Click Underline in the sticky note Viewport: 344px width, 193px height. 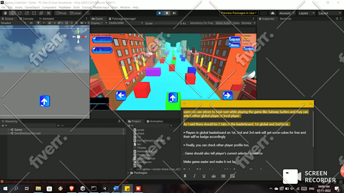click(204, 176)
